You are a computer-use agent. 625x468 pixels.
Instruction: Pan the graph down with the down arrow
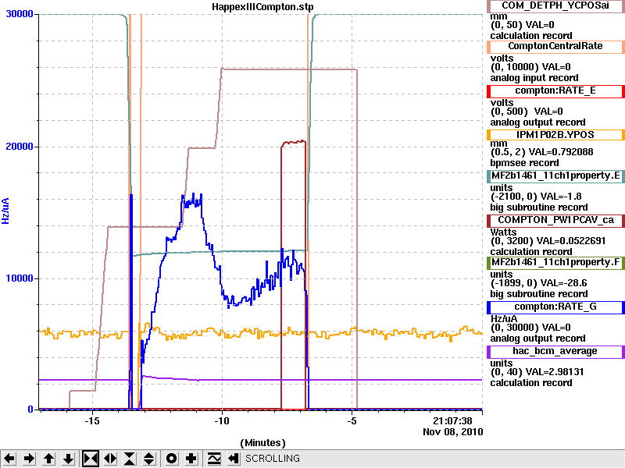tap(69, 459)
